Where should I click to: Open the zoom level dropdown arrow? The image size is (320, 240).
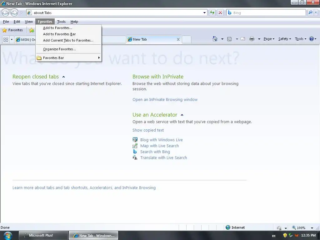tap(312, 228)
